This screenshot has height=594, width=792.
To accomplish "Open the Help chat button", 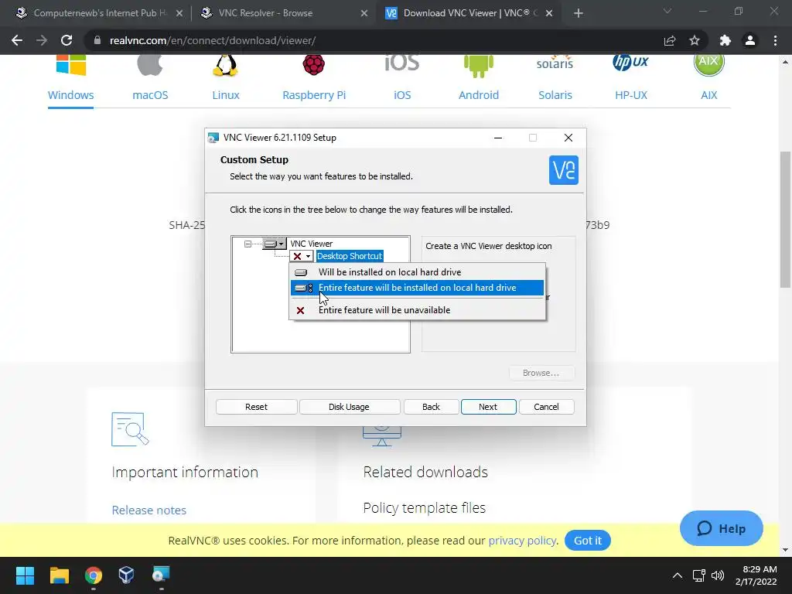I will (x=722, y=528).
